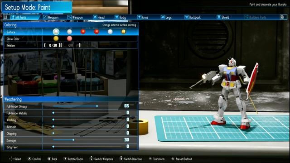290x163 pixels.
Task: Pick the second red Surface swatch
Action: (97, 32)
